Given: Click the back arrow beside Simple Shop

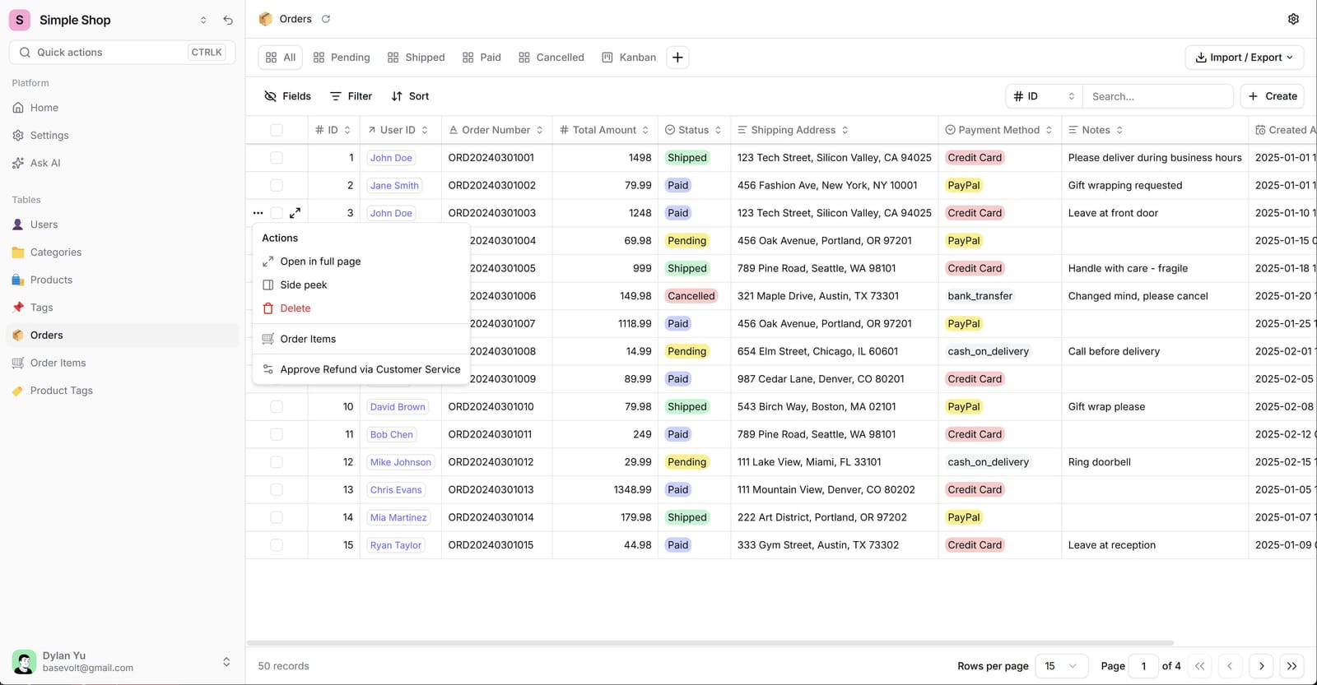Looking at the screenshot, I should pyautogui.click(x=228, y=20).
